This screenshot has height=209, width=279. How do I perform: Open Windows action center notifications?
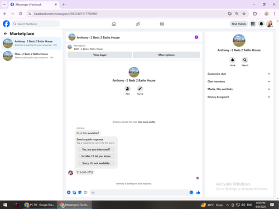[272, 205]
